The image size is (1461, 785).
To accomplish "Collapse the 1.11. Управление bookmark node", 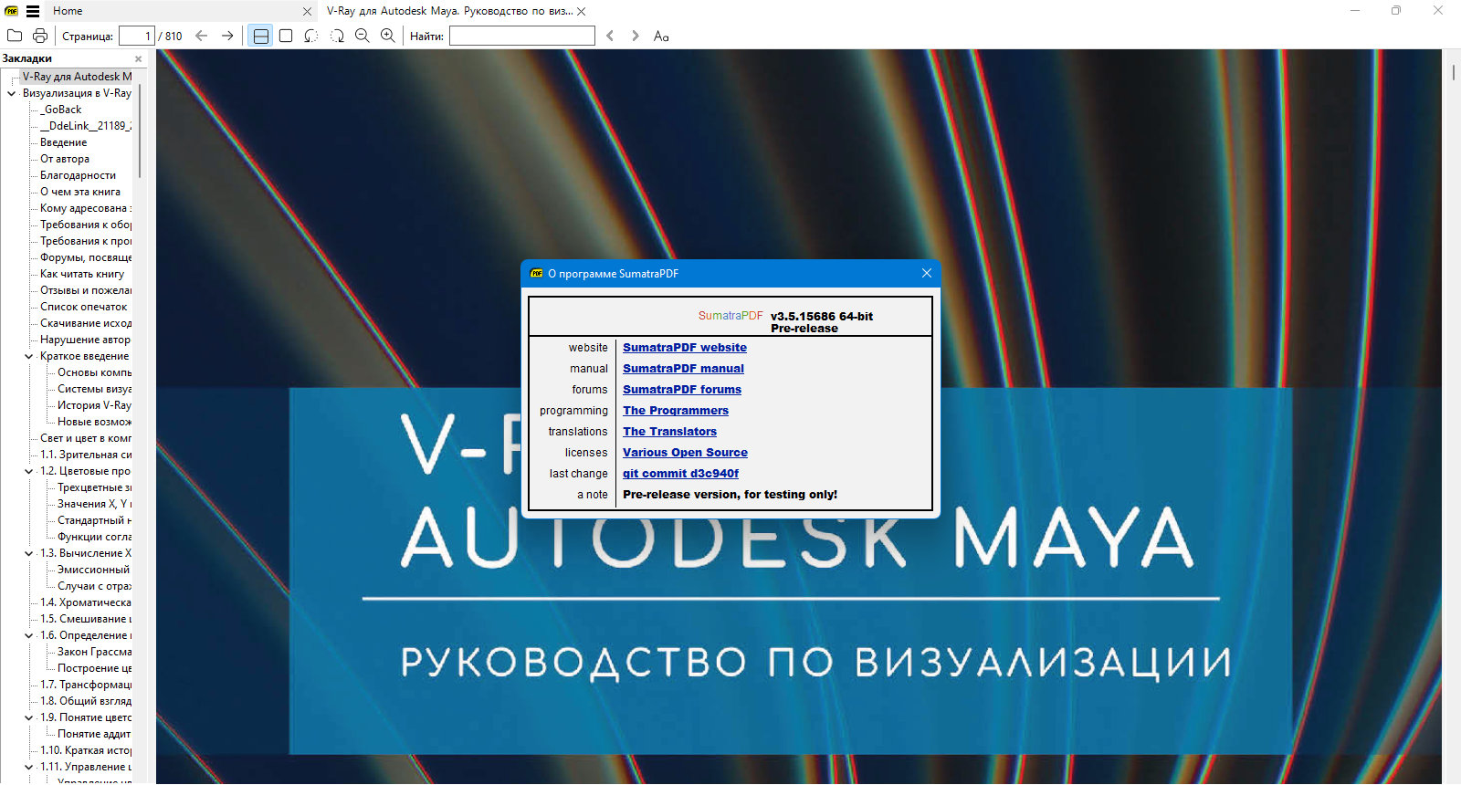I will coord(29,767).
